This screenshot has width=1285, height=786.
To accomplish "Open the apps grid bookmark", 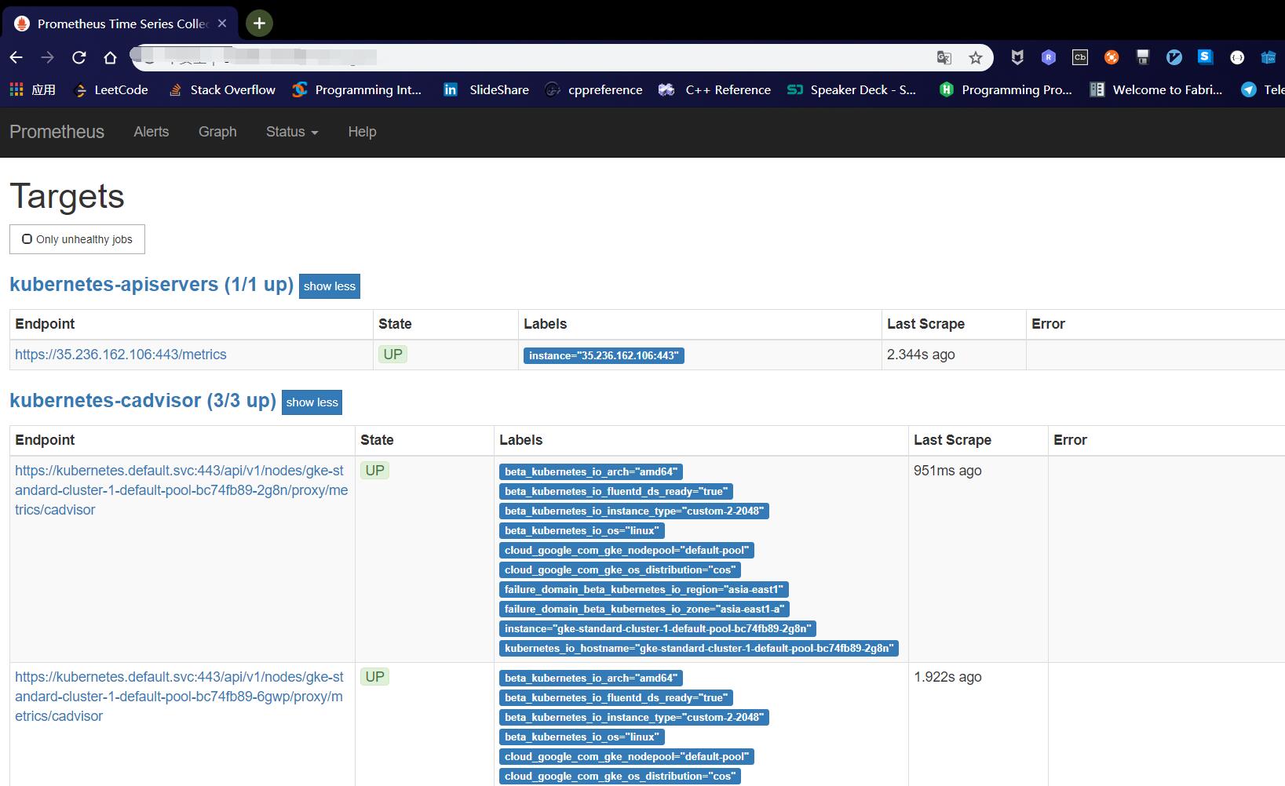I will 32,89.
